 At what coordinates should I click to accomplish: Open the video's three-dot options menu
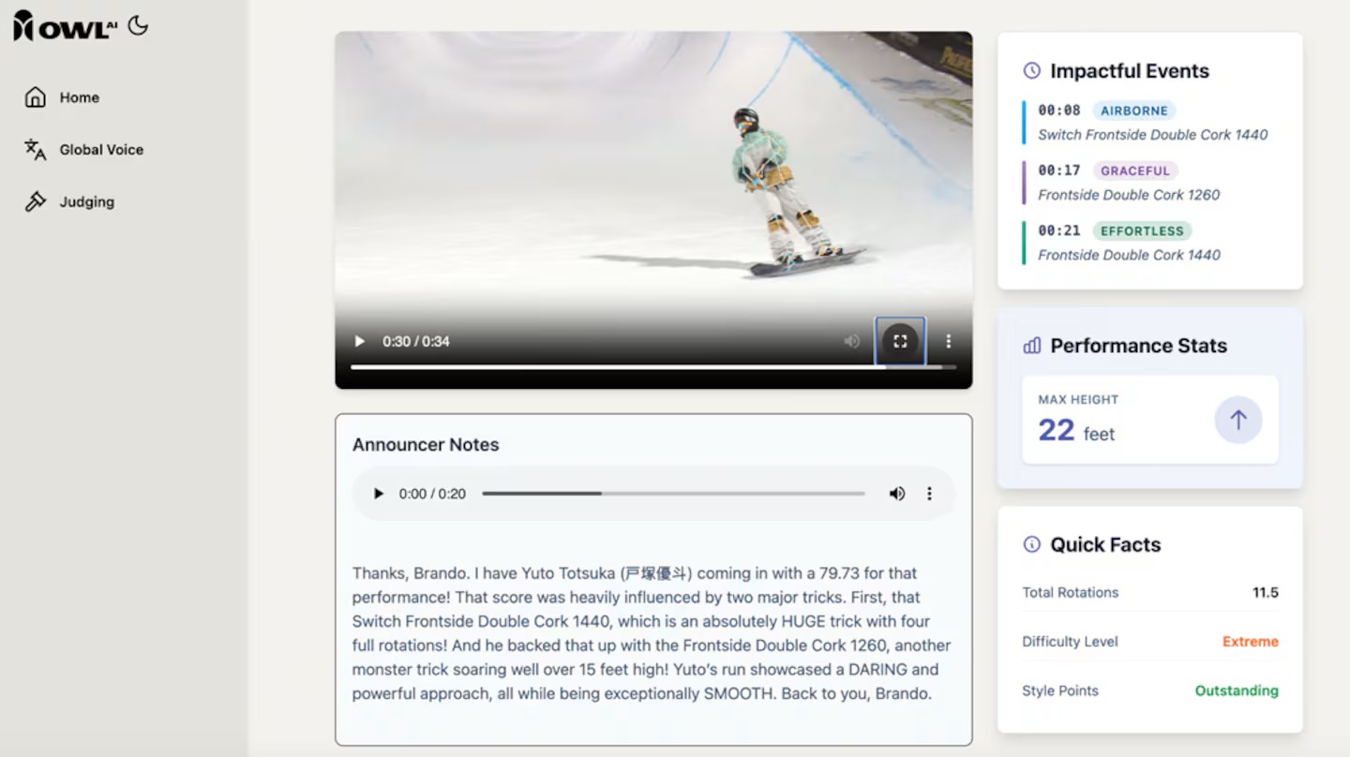tap(948, 342)
